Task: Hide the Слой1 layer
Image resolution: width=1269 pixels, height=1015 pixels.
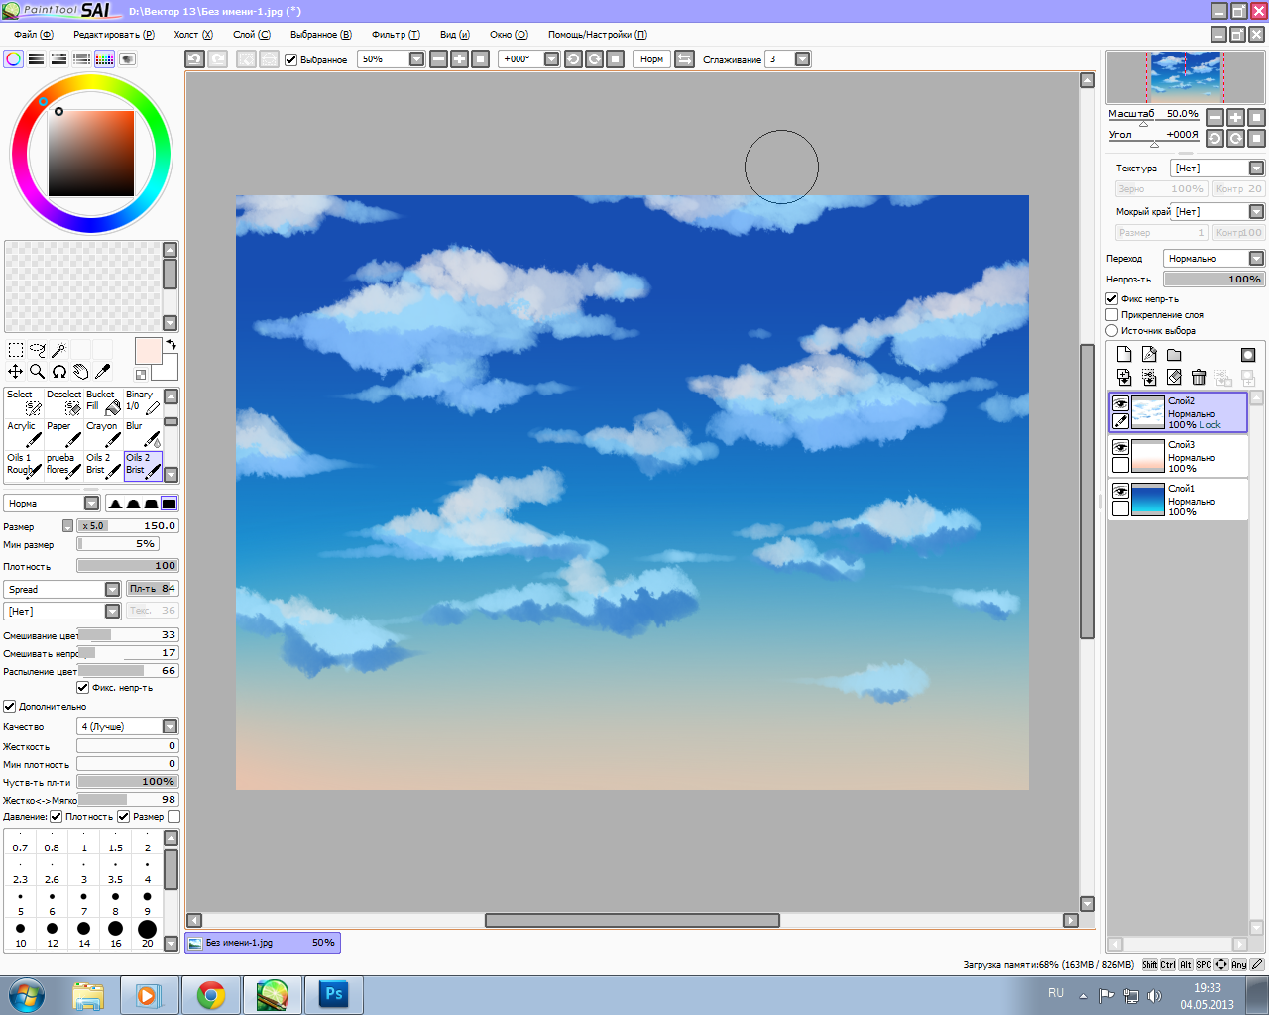Action: click(1120, 492)
